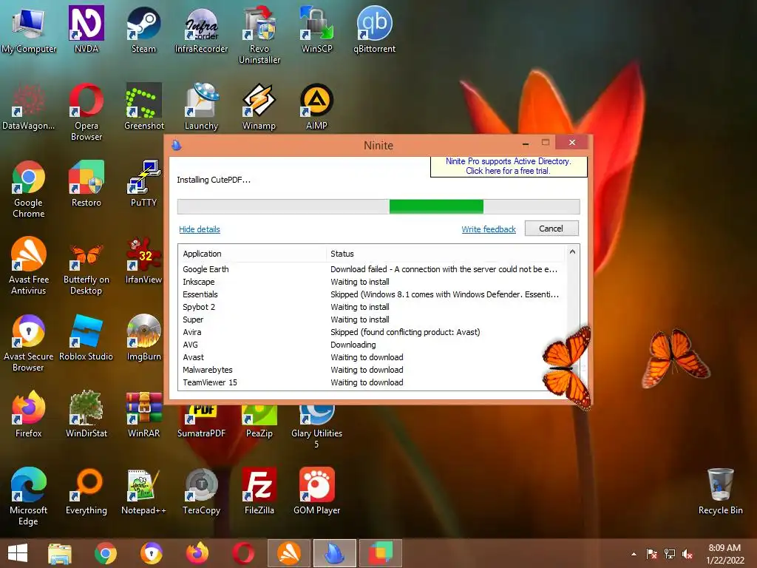Launch the InfraRecorder desktop shortcut
This screenshot has height=568, width=757.
point(201,30)
